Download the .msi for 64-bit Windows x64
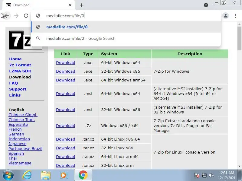Screen dimensions: 242x181 click(x=65, y=94)
